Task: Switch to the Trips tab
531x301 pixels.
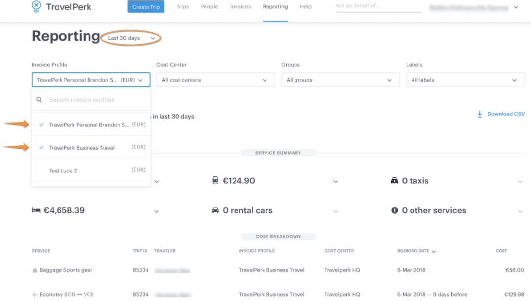Action: [182, 7]
